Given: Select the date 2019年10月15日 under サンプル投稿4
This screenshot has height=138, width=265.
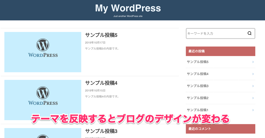Looking at the screenshot, I should click(95, 90).
